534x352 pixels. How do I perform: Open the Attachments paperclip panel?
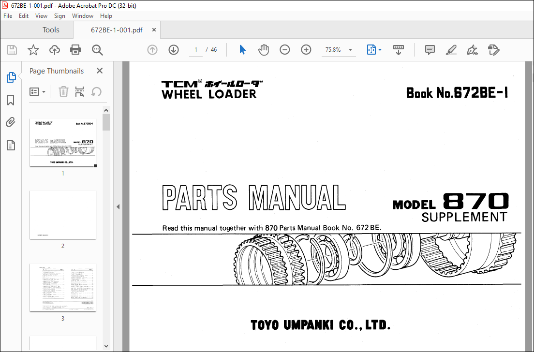11,122
